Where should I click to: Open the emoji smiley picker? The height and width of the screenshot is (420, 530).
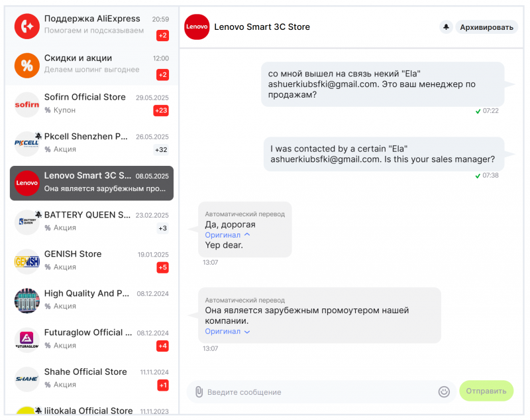click(444, 392)
